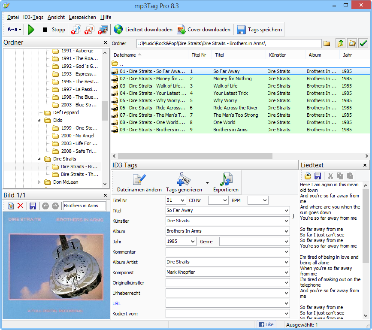Click the folder path input field
The width and height of the screenshot is (372, 330).
pos(229,43)
